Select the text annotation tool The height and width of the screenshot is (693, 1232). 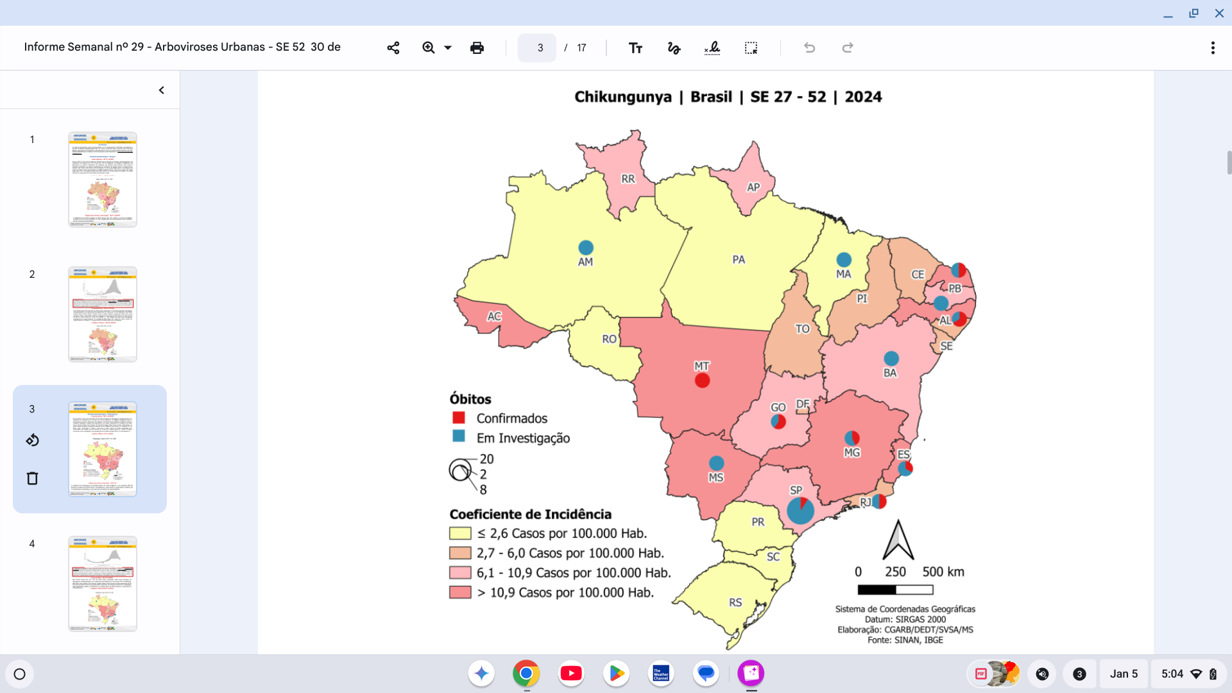(635, 48)
